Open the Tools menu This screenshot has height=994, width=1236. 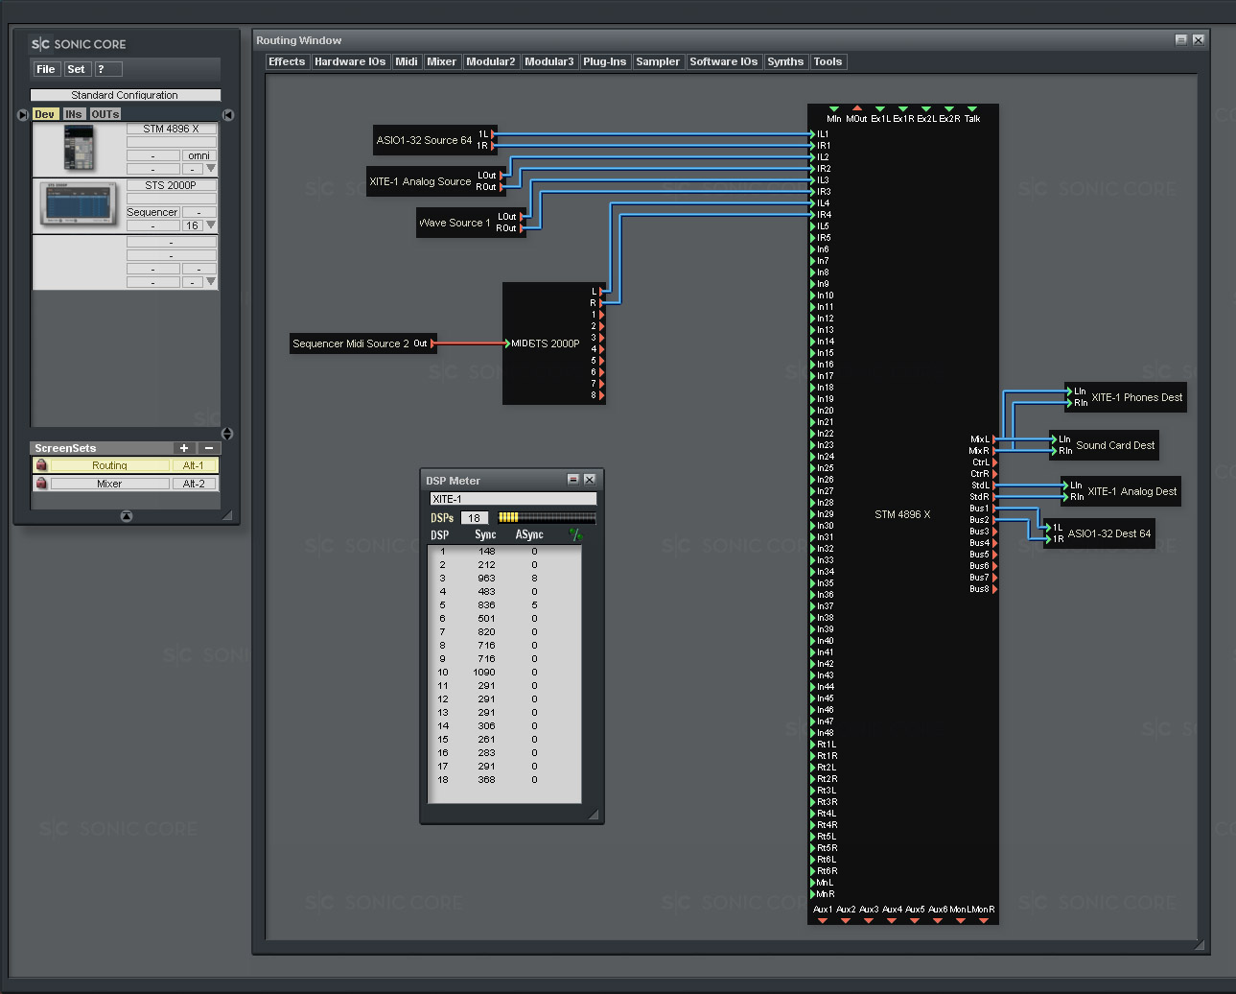pos(828,61)
